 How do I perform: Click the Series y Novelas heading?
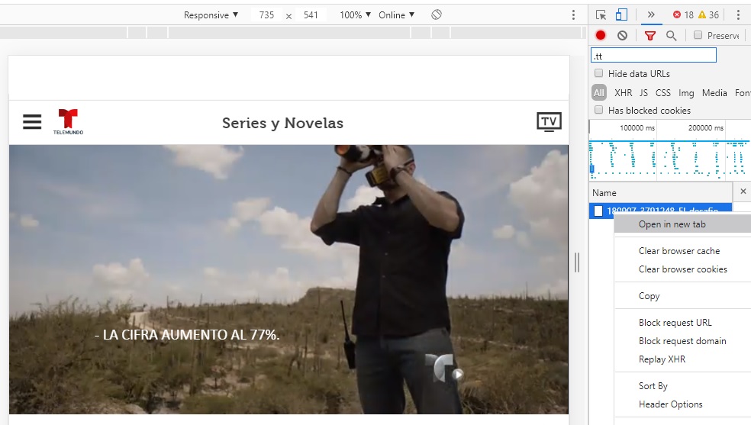(x=282, y=123)
